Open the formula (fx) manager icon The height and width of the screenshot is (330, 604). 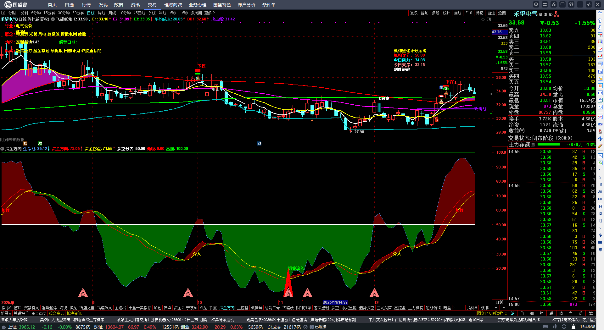[554, 4]
